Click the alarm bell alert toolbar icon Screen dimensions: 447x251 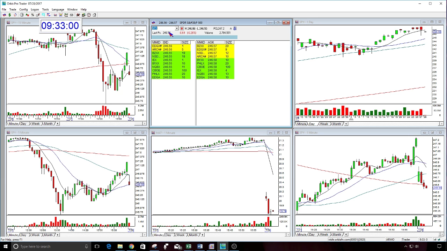(x=61, y=15)
